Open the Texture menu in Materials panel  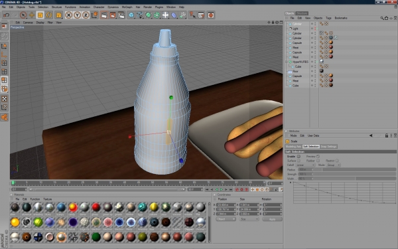point(48,199)
